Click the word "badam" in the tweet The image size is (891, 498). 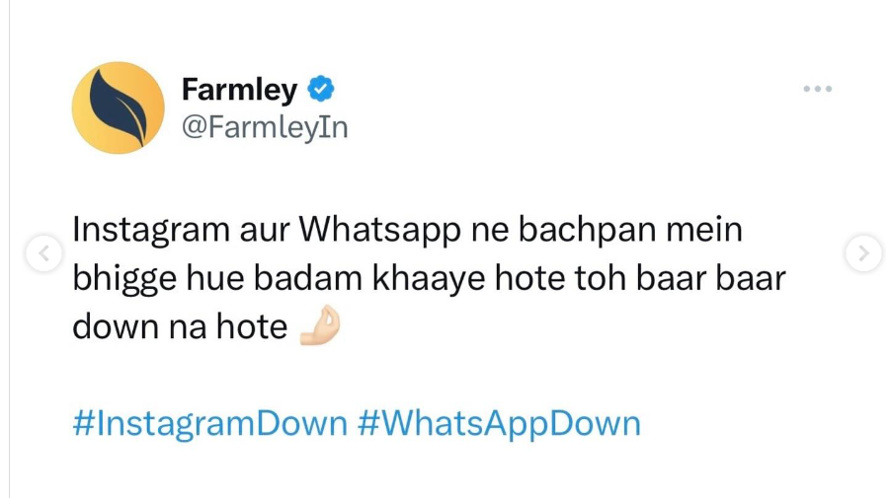(x=307, y=278)
